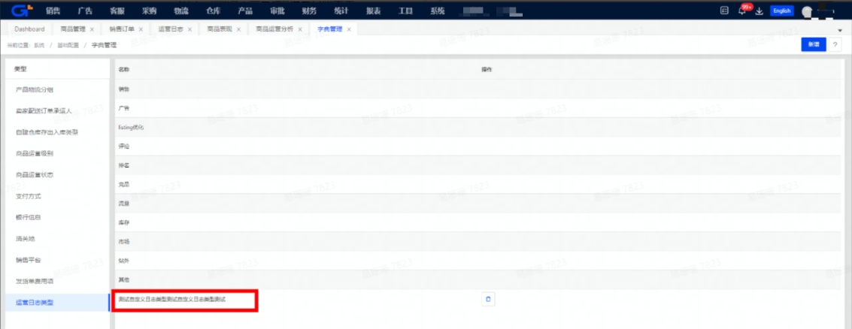Click the 站外 row in name table

478,261
